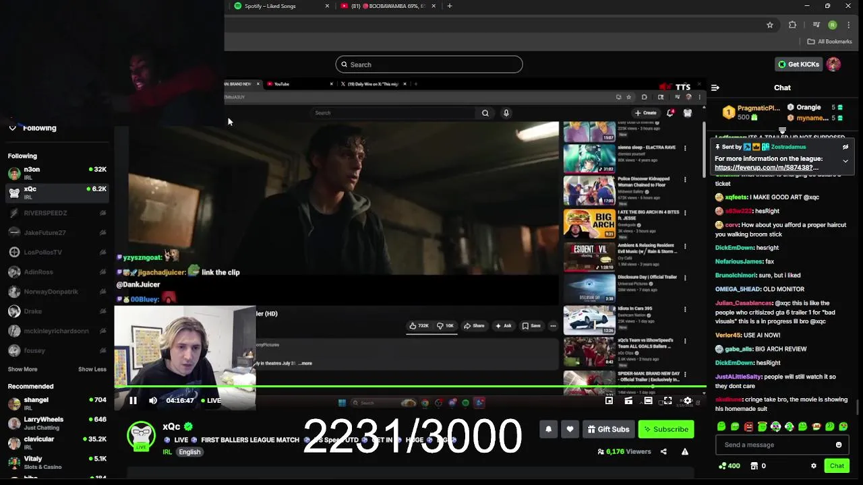Bookmark this page star icon
This screenshot has width=863, height=485.
[x=769, y=25]
